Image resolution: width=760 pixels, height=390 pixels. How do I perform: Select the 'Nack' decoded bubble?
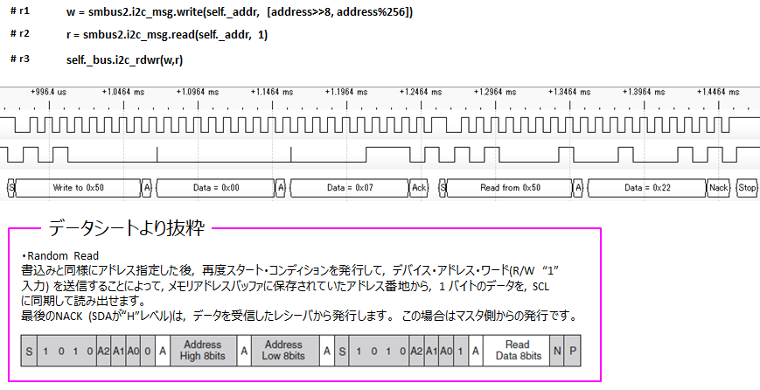[x=718, y=188]
